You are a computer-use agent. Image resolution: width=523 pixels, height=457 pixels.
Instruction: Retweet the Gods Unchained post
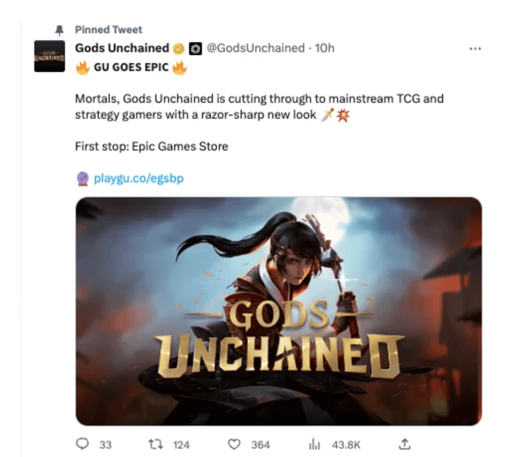click(x=156, y=444)
